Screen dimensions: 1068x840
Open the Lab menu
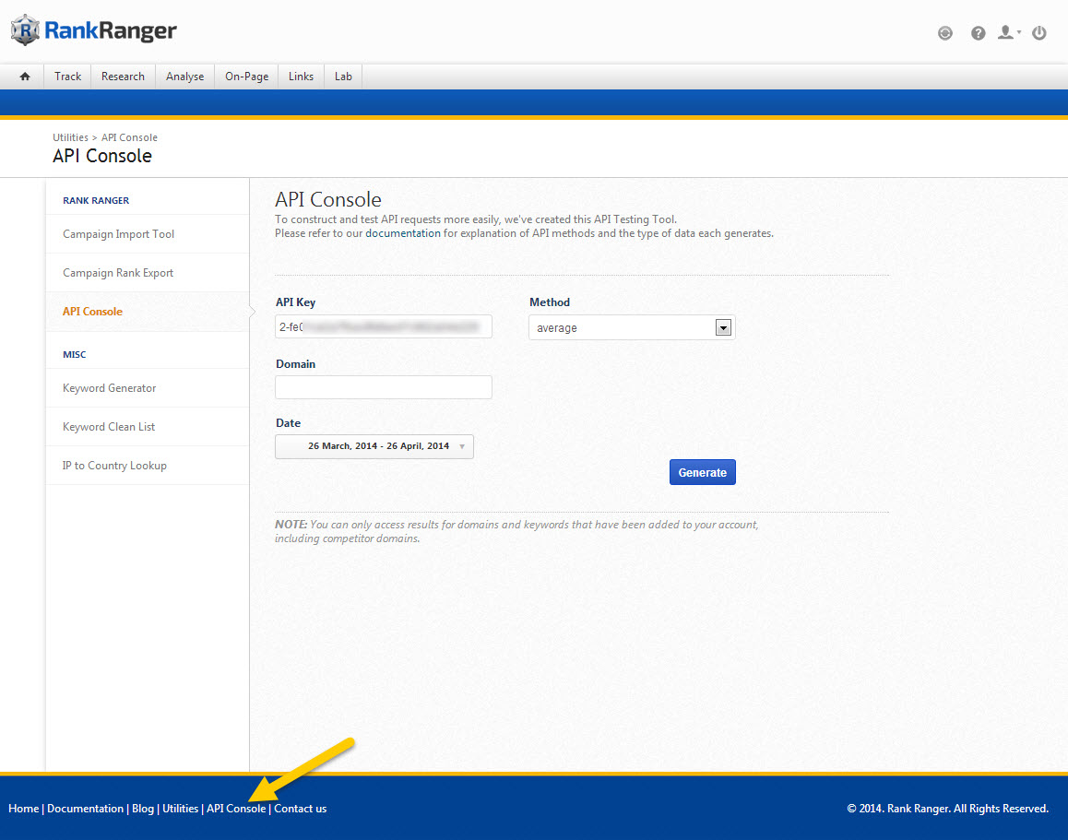(x=342, y=77)
